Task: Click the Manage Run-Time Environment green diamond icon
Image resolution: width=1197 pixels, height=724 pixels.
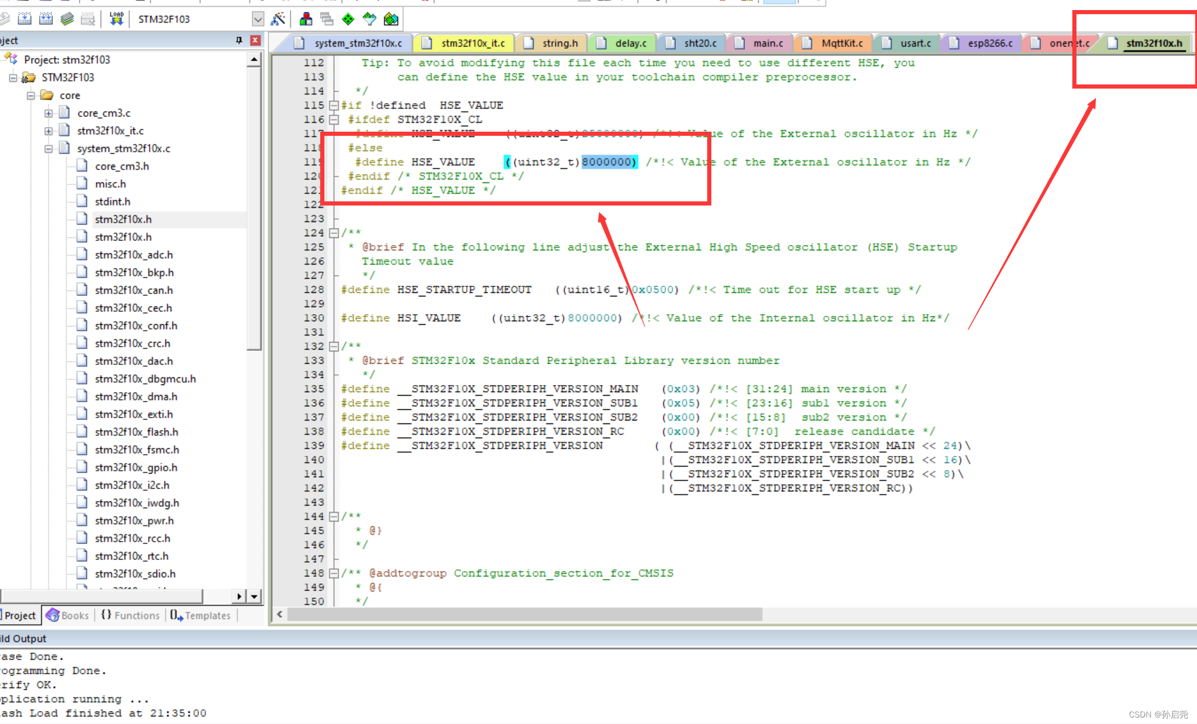Action: pyautogui.click(x=348, y=19)
